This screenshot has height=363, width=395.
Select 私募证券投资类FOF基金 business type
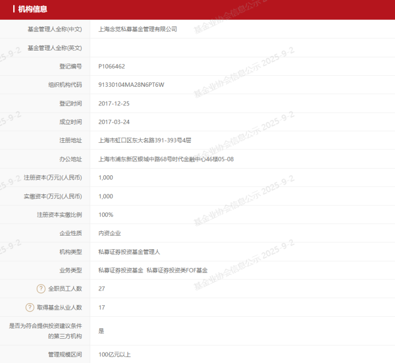click(x=177, y=270)
